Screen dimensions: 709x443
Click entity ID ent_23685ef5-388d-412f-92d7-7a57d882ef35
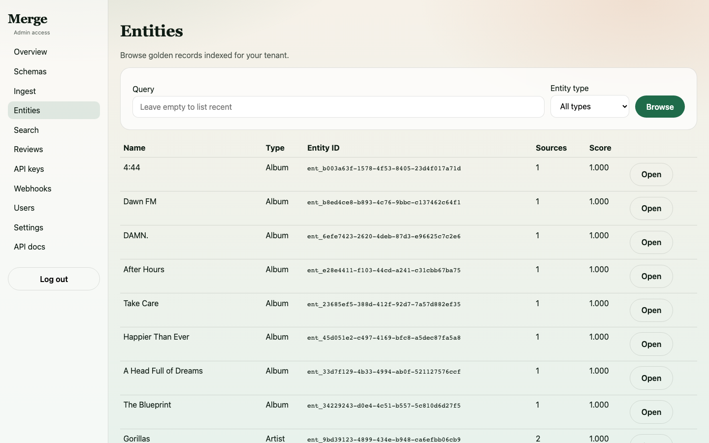click(384, 304)
